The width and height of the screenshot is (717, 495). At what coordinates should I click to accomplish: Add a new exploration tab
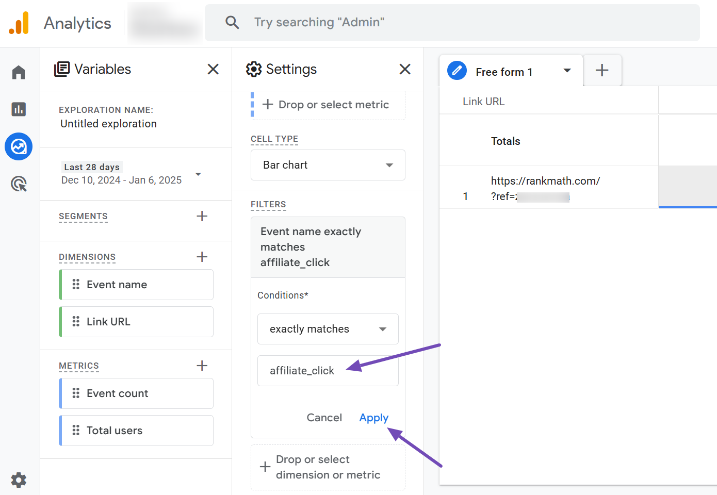coord(602,71)
